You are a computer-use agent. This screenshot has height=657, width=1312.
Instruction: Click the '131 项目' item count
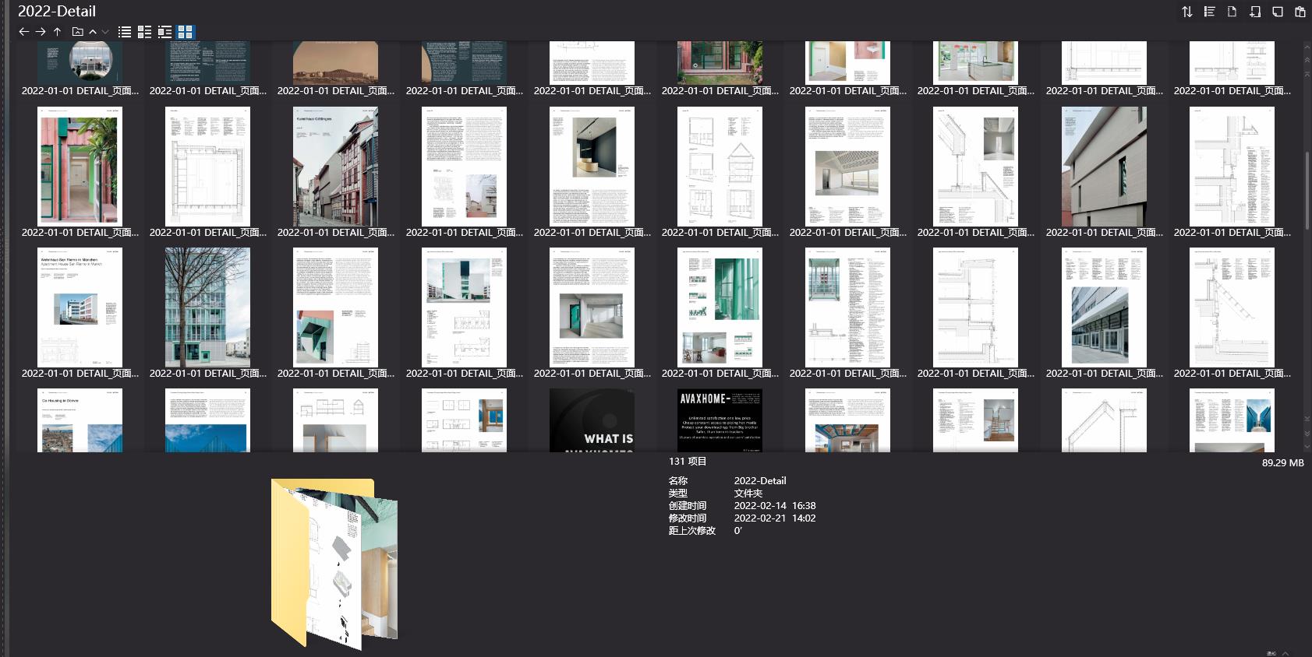(688, 461)
